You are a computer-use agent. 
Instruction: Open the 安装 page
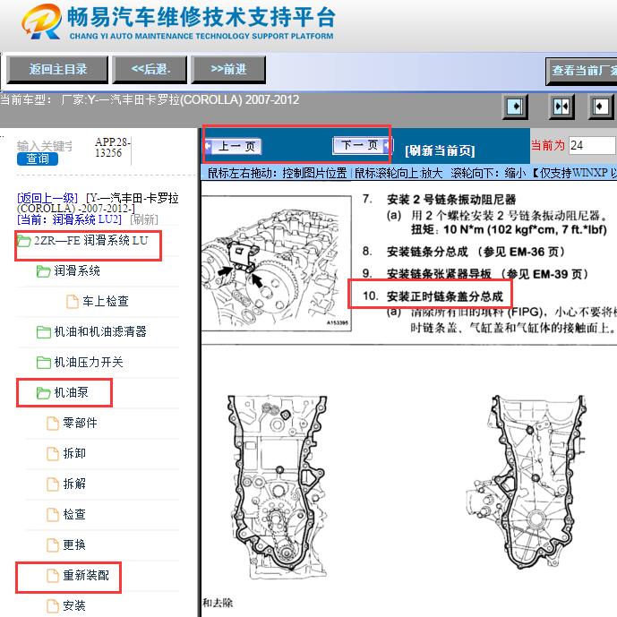[74, 605]
